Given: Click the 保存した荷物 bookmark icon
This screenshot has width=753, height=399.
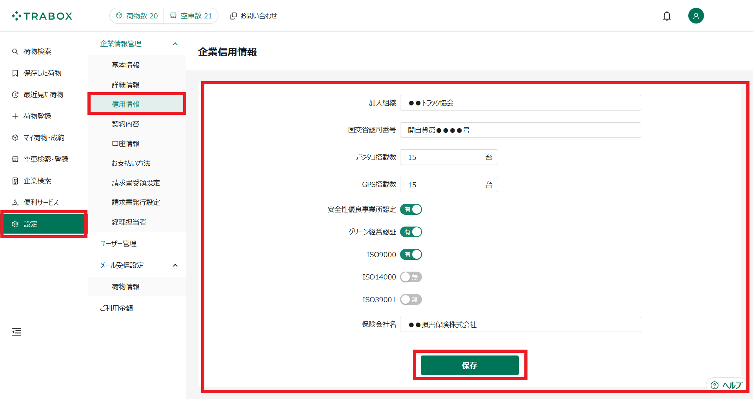Looking at the screenshot, I should pos(15,73).
